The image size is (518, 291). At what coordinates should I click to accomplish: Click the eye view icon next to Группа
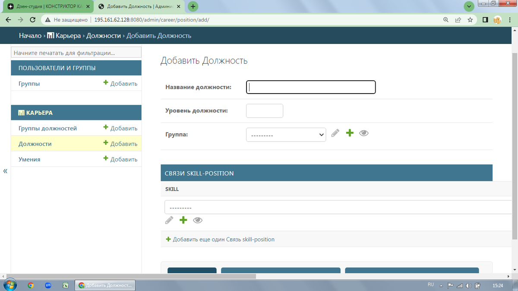(364, 133)
